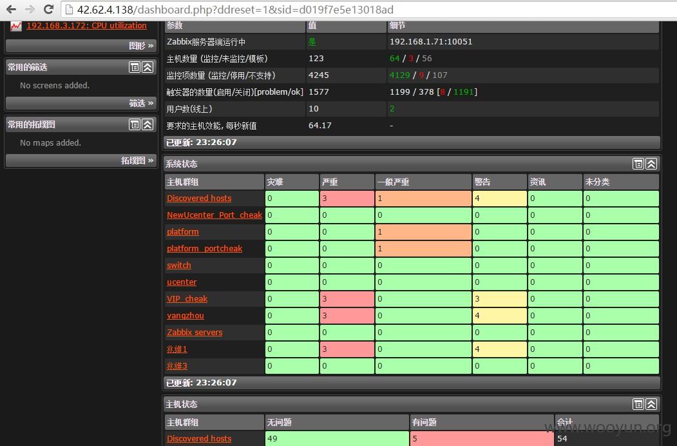Open platform_portcheak host group
Image resolution: width=677 pixels, height=446 pixels.
click(204, 249)
